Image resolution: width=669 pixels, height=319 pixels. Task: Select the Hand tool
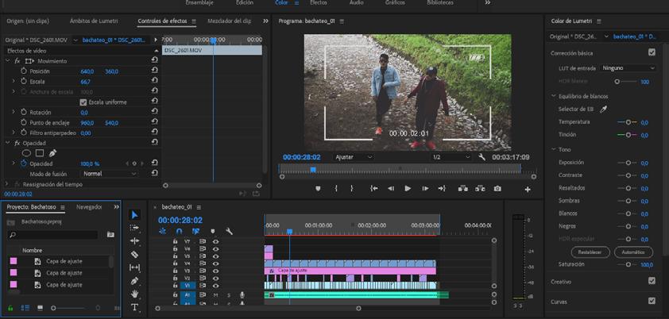tap(134, 294)
